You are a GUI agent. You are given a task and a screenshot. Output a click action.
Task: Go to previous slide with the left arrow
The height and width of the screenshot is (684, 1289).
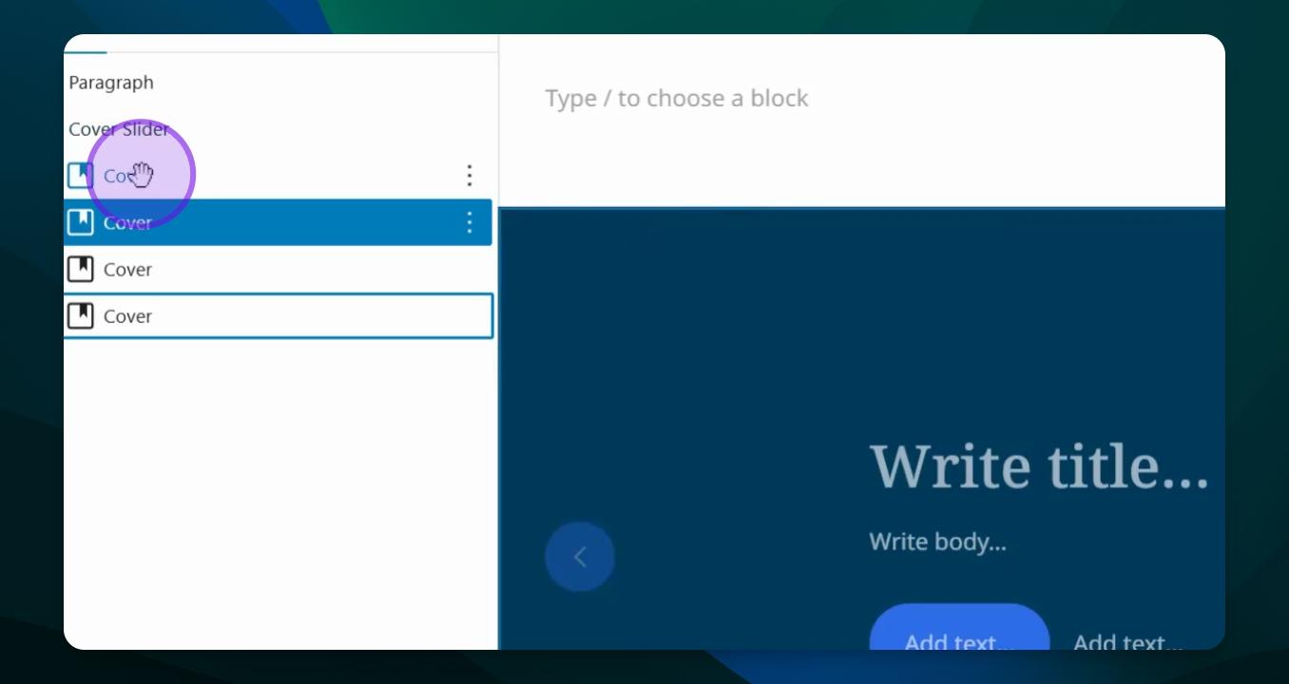pyautogui.click(x=580, y=557)
